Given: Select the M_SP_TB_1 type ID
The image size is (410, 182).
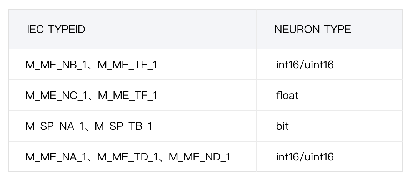Looking at the screenshot, I should (123, 126).
